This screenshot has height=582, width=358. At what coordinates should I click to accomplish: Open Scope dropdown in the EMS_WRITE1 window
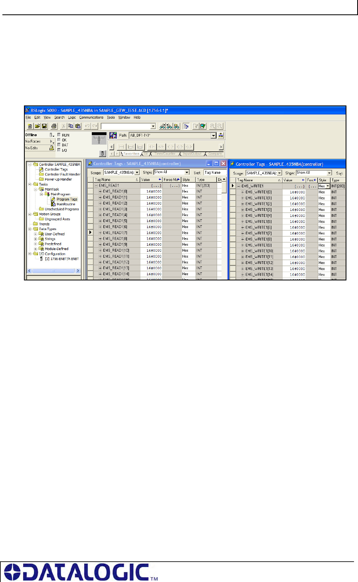[279, 173]
